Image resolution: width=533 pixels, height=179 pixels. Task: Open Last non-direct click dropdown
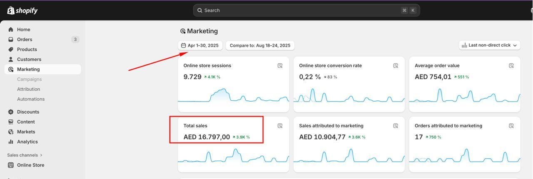(490, 45)
